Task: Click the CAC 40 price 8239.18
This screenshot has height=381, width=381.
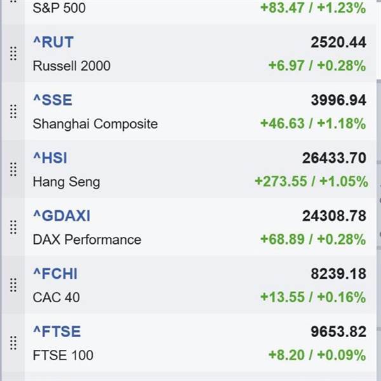Action: pos(338,274)
